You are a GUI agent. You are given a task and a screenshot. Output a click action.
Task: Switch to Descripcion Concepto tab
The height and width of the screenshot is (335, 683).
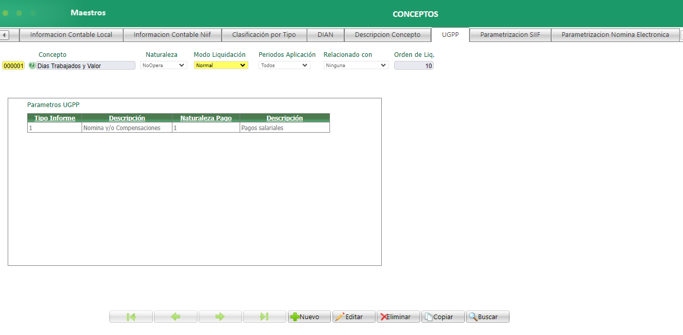tap(387, 35)
